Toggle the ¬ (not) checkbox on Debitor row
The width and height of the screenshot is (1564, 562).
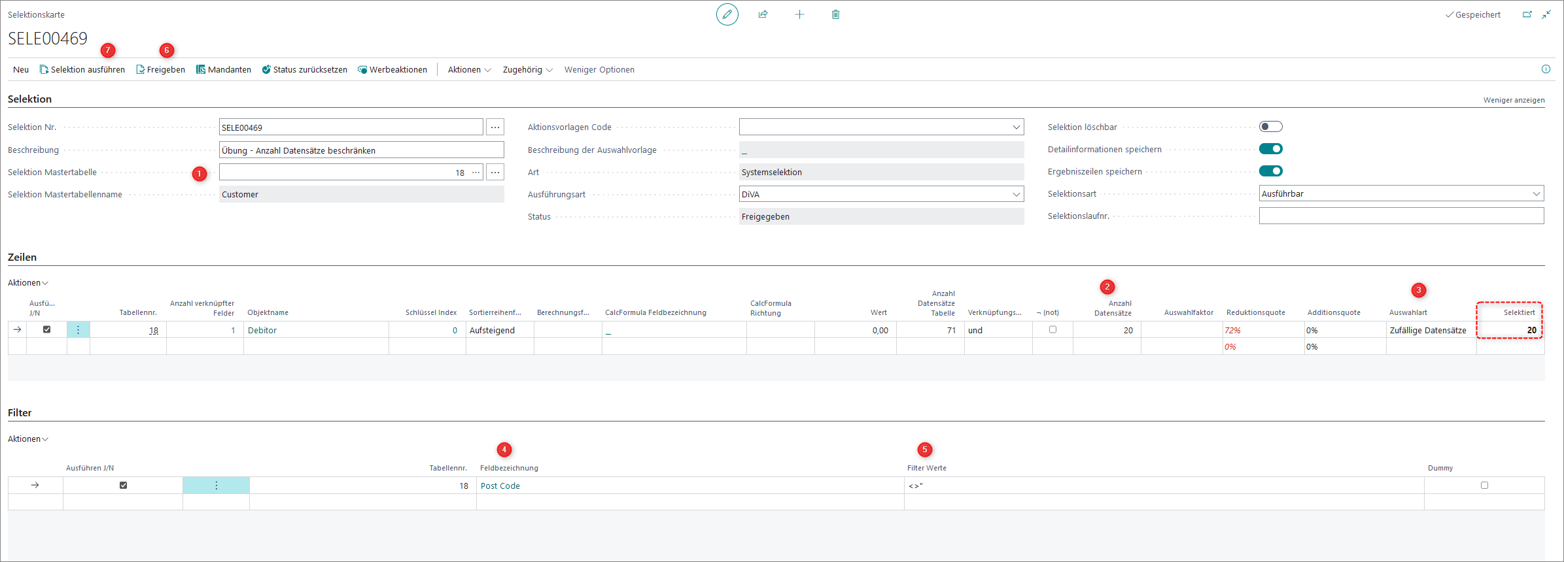pos(1052,329)
